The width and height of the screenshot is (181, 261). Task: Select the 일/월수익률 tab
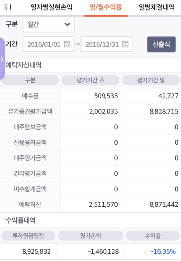(x=105, y=7)
